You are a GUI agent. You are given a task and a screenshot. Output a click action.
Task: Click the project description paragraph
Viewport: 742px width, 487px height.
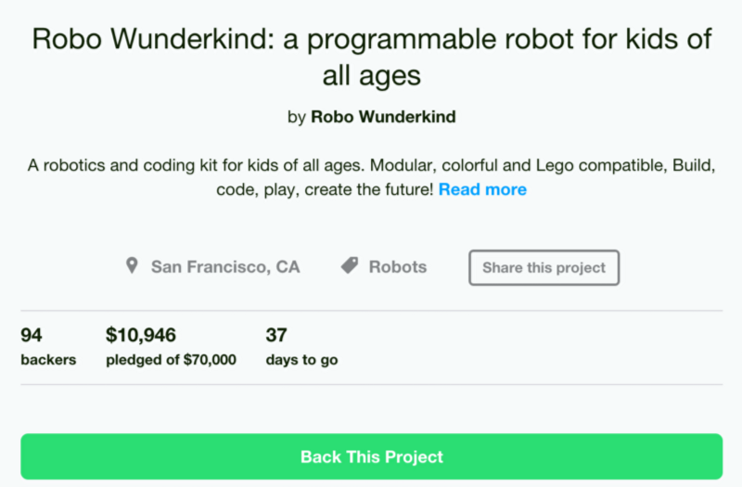(x=371, y=166)
